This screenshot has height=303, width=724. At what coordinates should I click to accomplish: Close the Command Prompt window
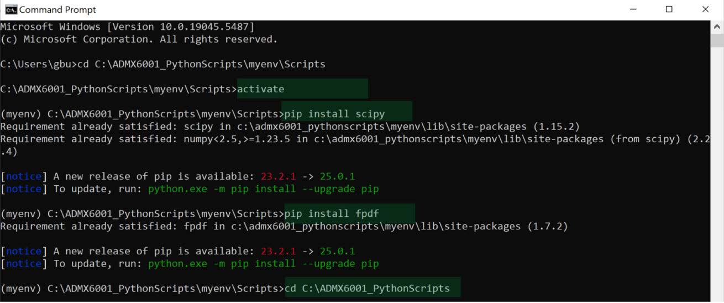[705, 9]
